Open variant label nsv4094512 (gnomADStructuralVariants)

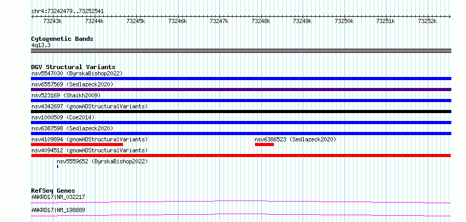tap(90, 150)
